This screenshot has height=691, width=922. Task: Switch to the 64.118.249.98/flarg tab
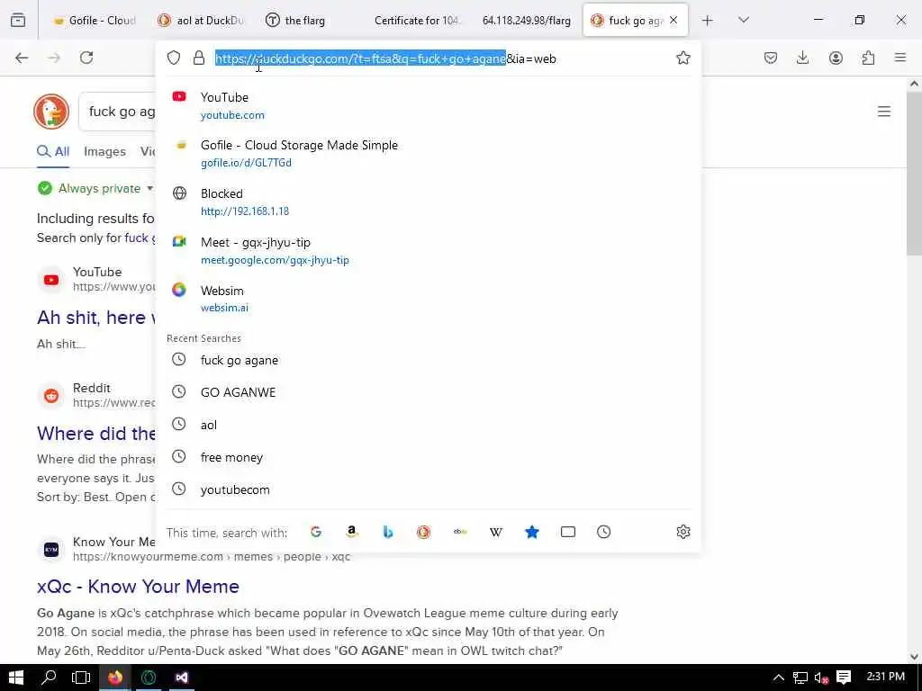[526, 21]
